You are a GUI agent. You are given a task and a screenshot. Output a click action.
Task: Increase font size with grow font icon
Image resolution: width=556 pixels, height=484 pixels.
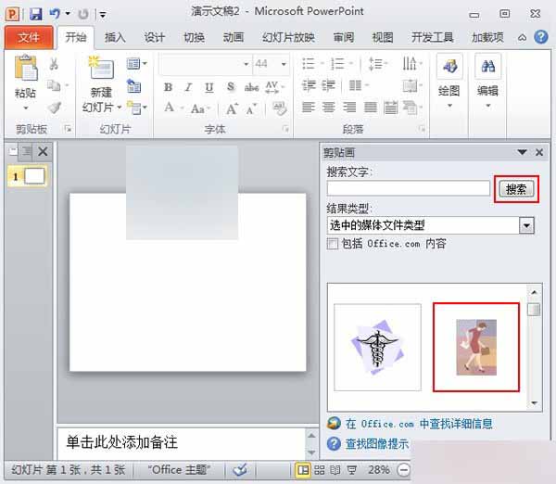[233, 108]
